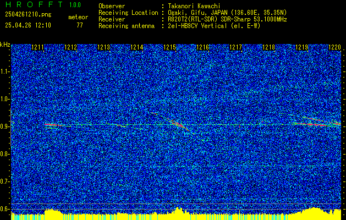Click the 0.7 kHz frequency axis label
The width and height of the screenshot is (346, 220).
(4, 182)
